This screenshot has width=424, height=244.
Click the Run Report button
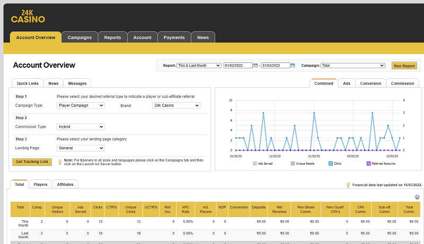tap(404, 66)
